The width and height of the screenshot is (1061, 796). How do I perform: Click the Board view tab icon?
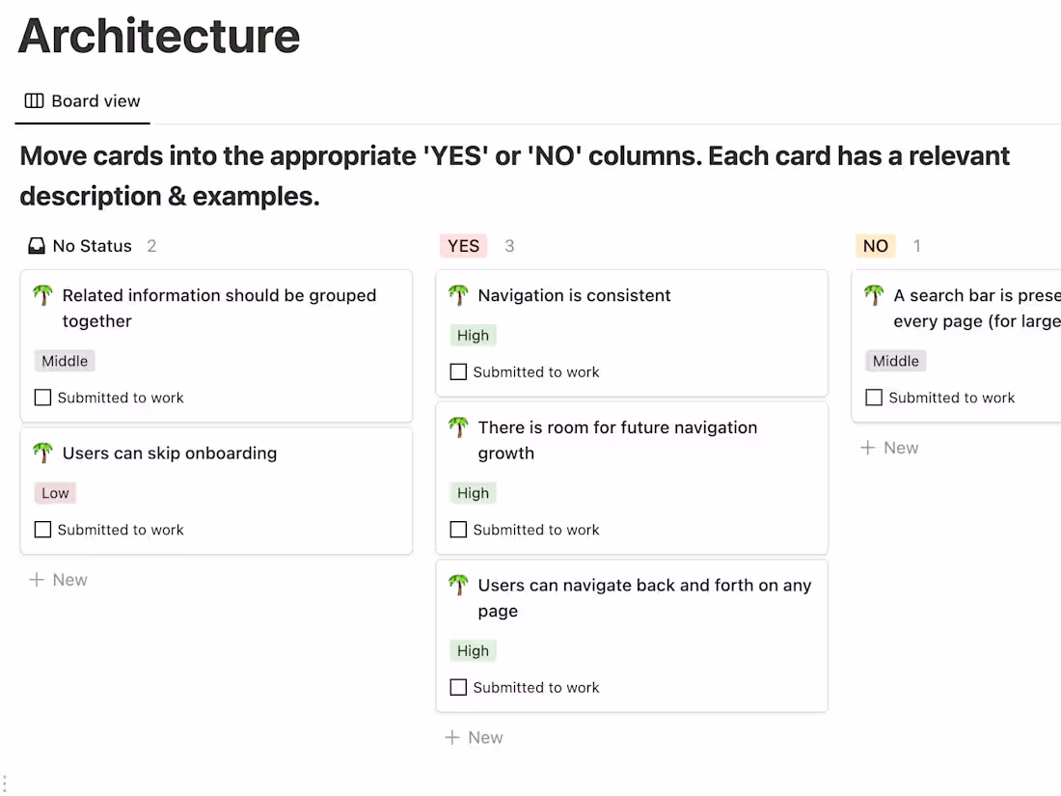click(x=35, y=100)
